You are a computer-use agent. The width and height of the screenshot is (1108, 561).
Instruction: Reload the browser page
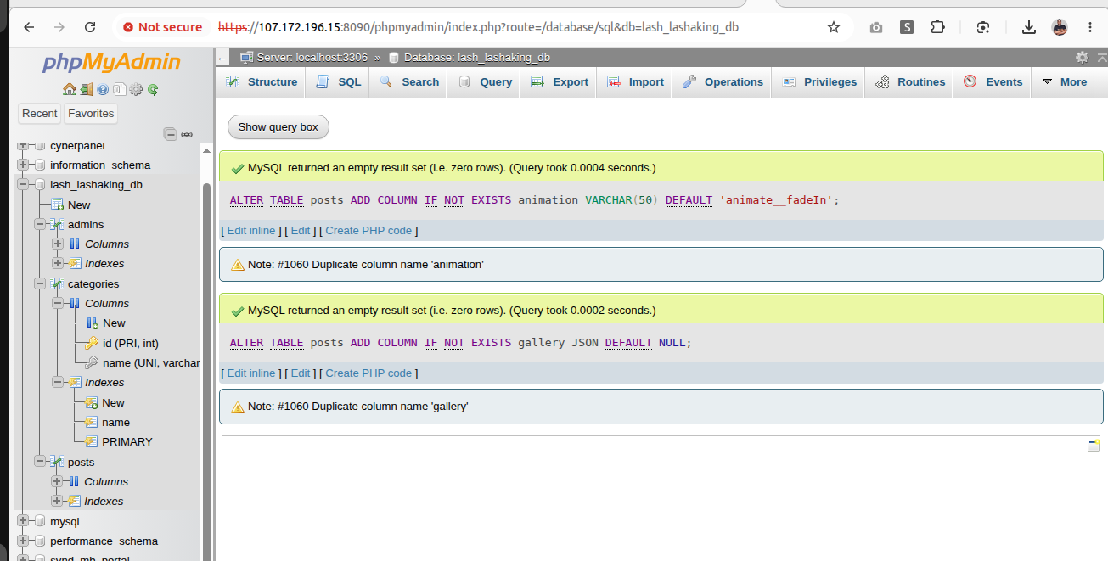click(x=90, y=27)
